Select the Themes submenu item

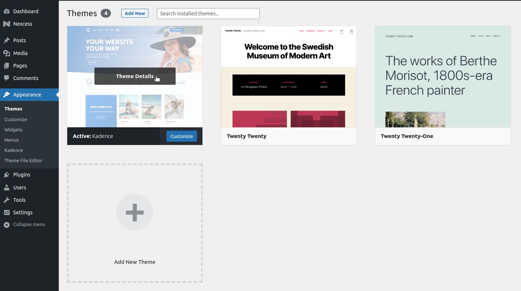coord(13,109)
